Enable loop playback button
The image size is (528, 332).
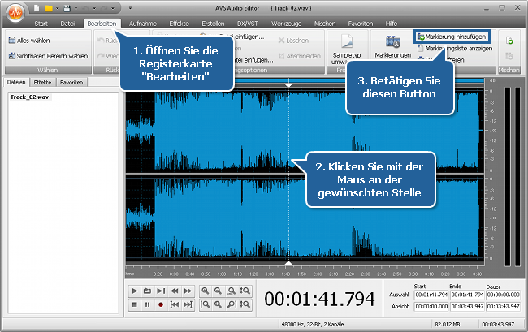(x=148, y=291)
